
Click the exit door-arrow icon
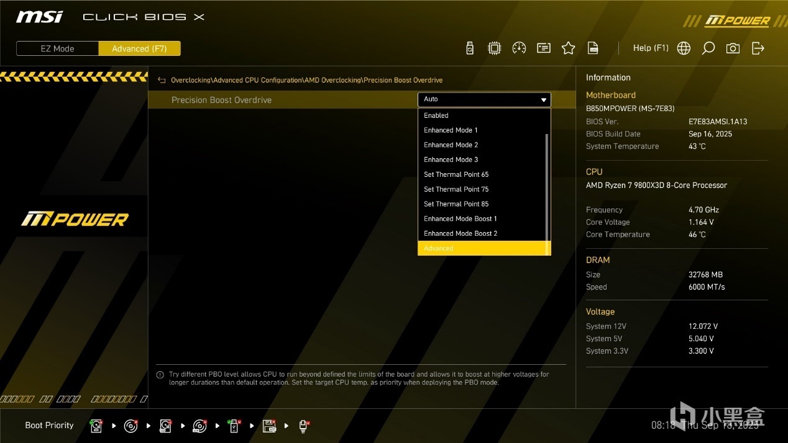[x=758, y=48]
